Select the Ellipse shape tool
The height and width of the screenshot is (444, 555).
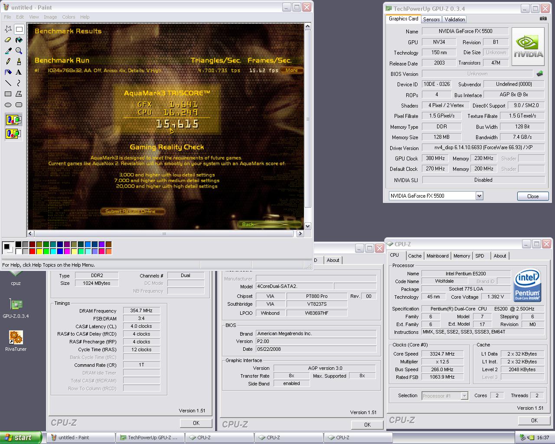(x=8, y=105)
